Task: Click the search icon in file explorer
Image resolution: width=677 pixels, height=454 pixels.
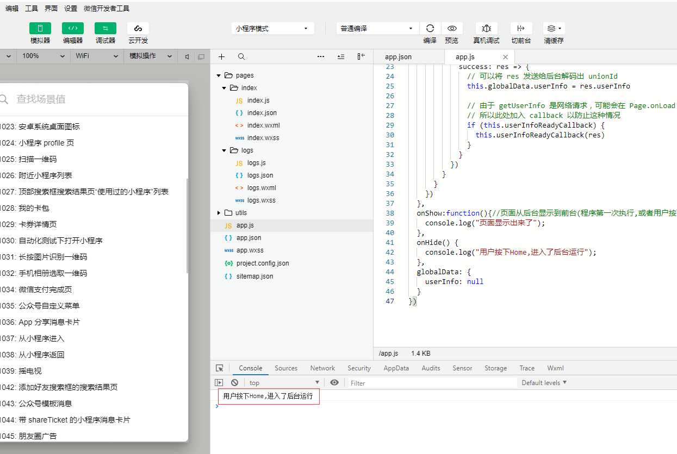Action: pyautogui.click(x=241, y=56)
